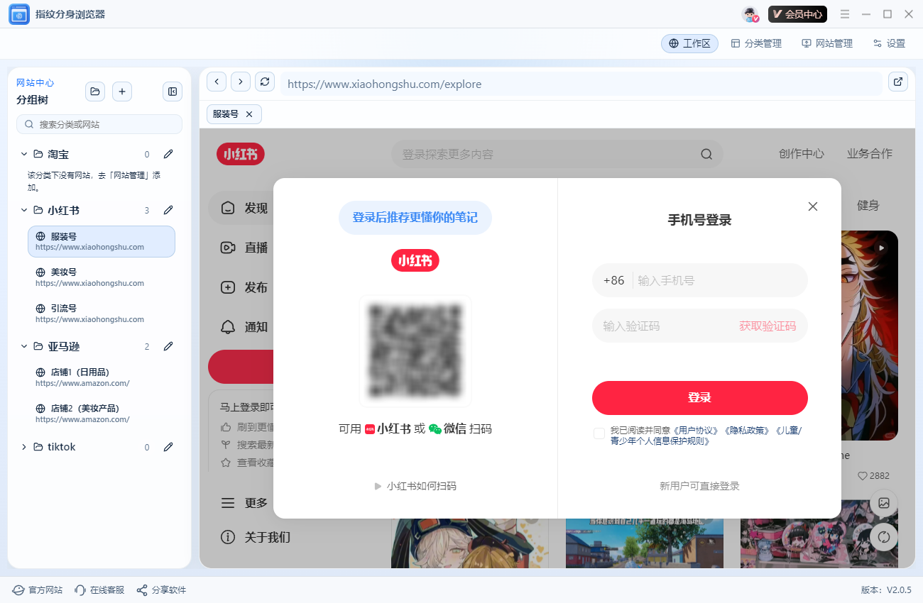Viewport: 923px width, 603px height.
Task: Check the agreement checkbox
Action: click(599, 433)
